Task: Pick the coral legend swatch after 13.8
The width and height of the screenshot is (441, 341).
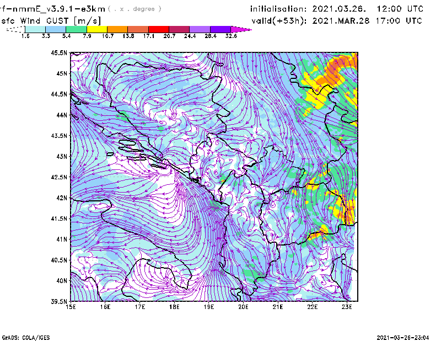Action: pos(138,29)
